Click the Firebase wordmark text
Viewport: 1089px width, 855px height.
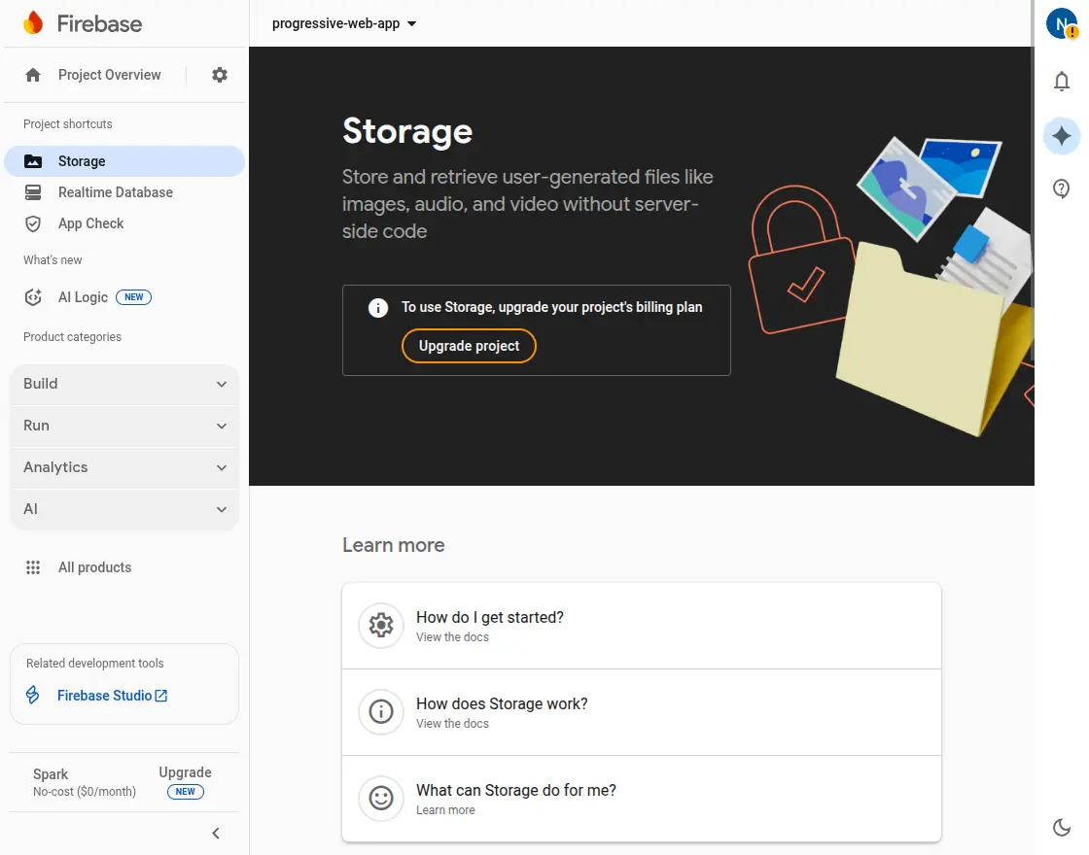coord(99,23)
